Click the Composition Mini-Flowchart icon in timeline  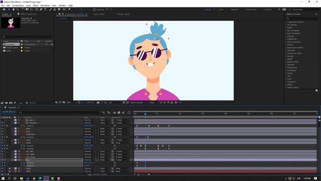103,113
